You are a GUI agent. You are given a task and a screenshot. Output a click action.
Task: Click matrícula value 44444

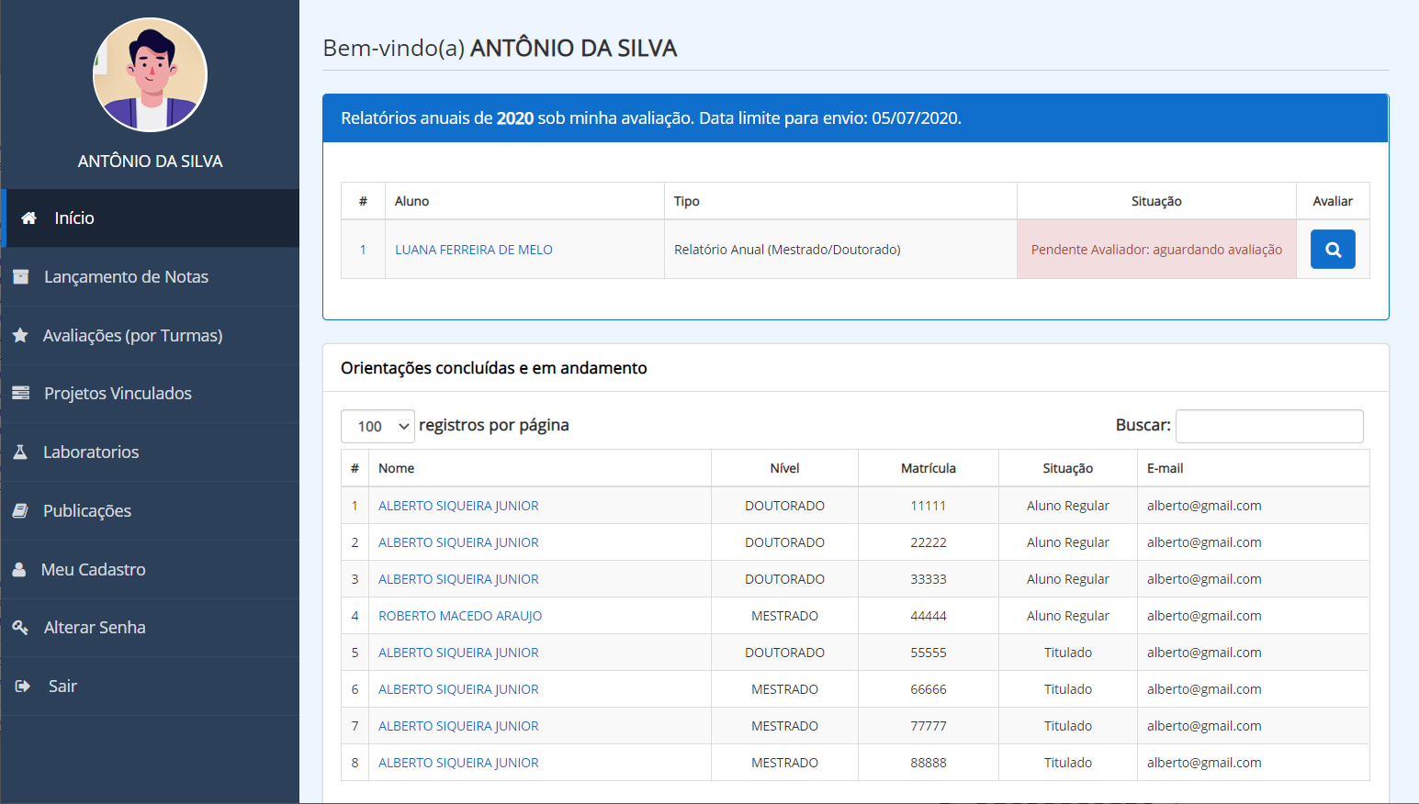click(929, 616)
